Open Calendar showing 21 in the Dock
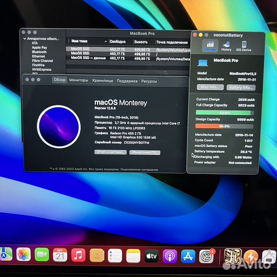 (60, 255)
